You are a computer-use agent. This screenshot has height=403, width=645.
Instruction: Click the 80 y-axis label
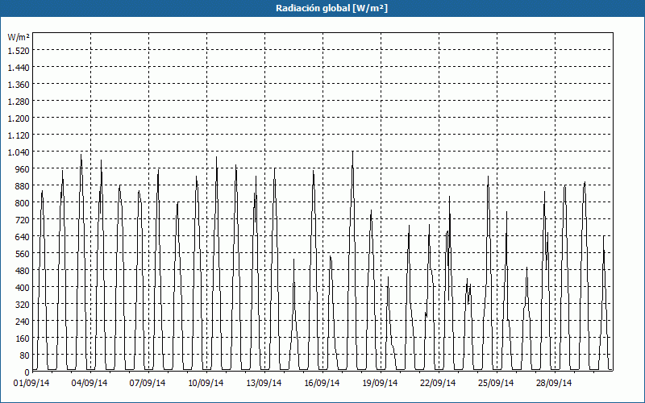pos(24,355)
